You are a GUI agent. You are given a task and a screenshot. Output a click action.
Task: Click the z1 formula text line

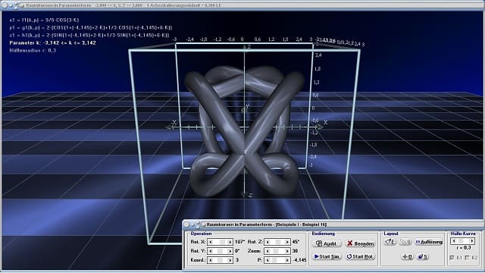(x=89, y=36)
